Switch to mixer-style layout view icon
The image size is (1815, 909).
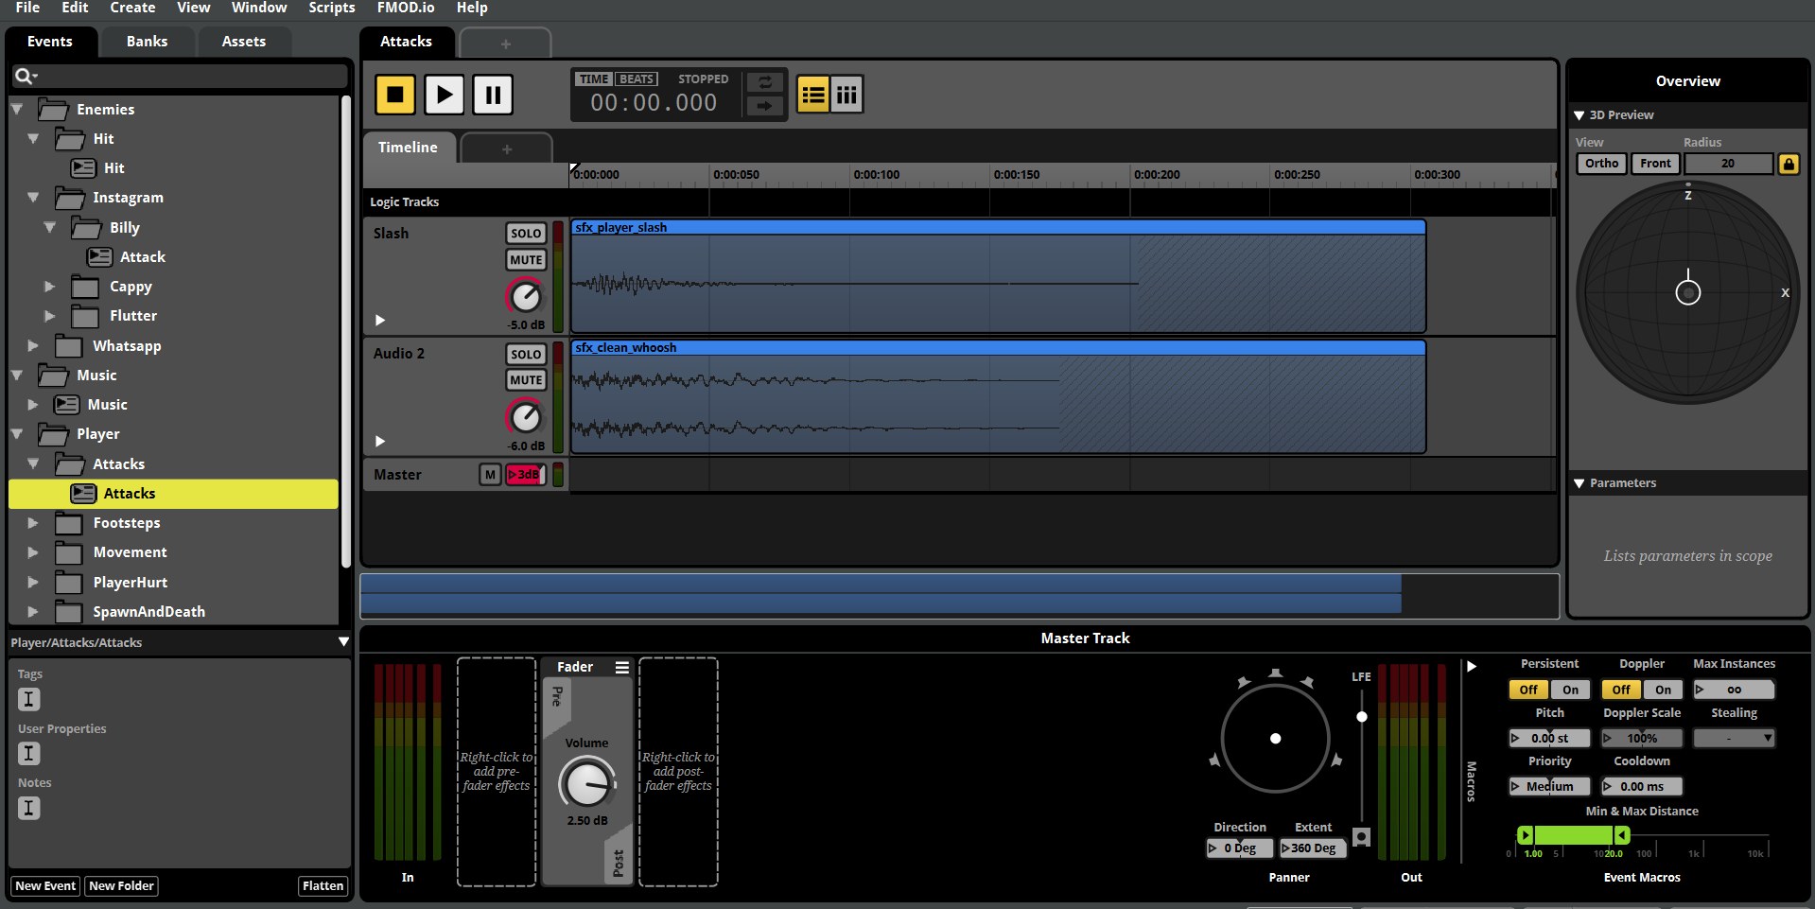[x=846, y=95]
